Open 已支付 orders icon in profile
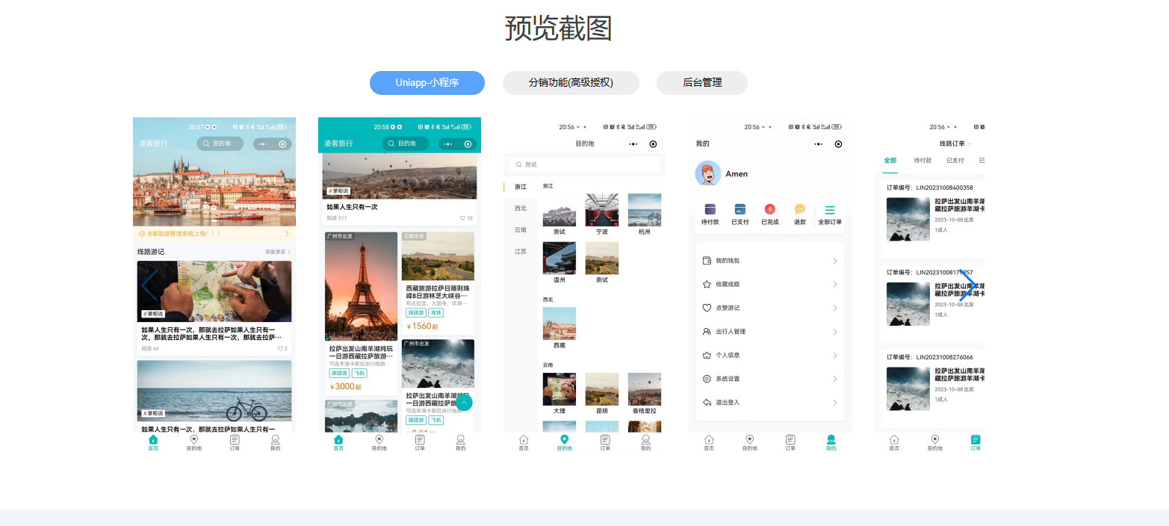Screen dimensions: 1169x526 point(740,210)
